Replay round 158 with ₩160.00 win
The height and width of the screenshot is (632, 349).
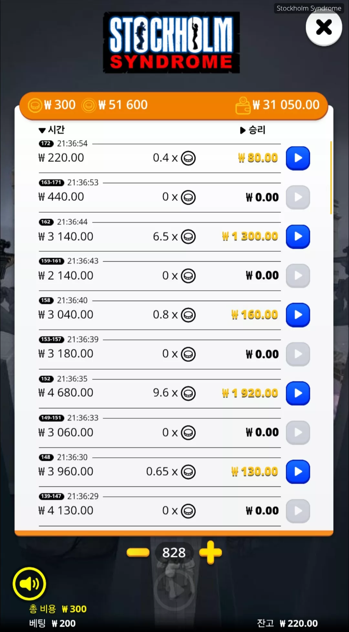tap(298, 315)
